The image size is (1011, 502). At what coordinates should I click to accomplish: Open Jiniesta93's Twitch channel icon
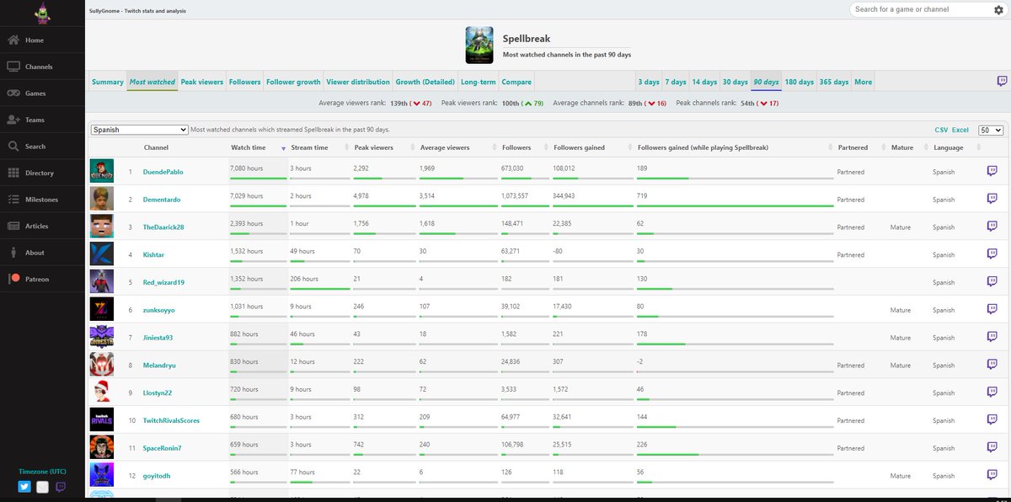992,337
